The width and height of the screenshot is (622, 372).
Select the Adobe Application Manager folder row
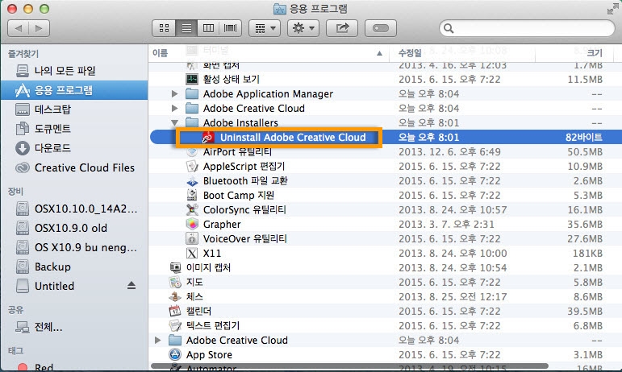(x=386, y=93)
